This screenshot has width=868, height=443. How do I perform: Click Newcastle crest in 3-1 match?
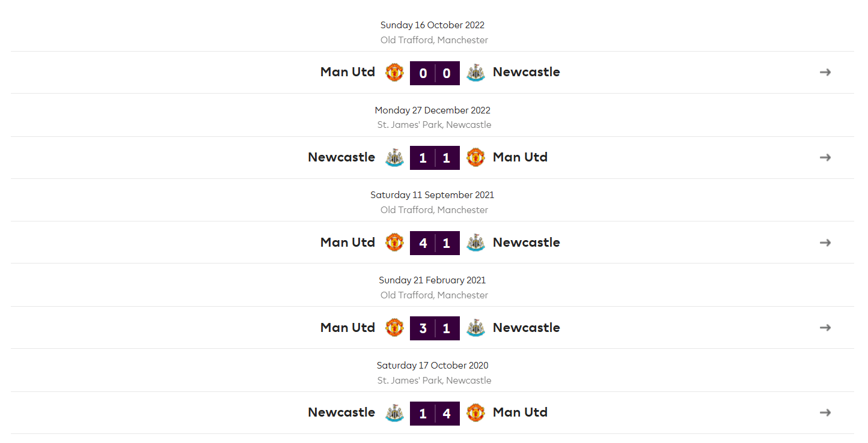[475, 328]
